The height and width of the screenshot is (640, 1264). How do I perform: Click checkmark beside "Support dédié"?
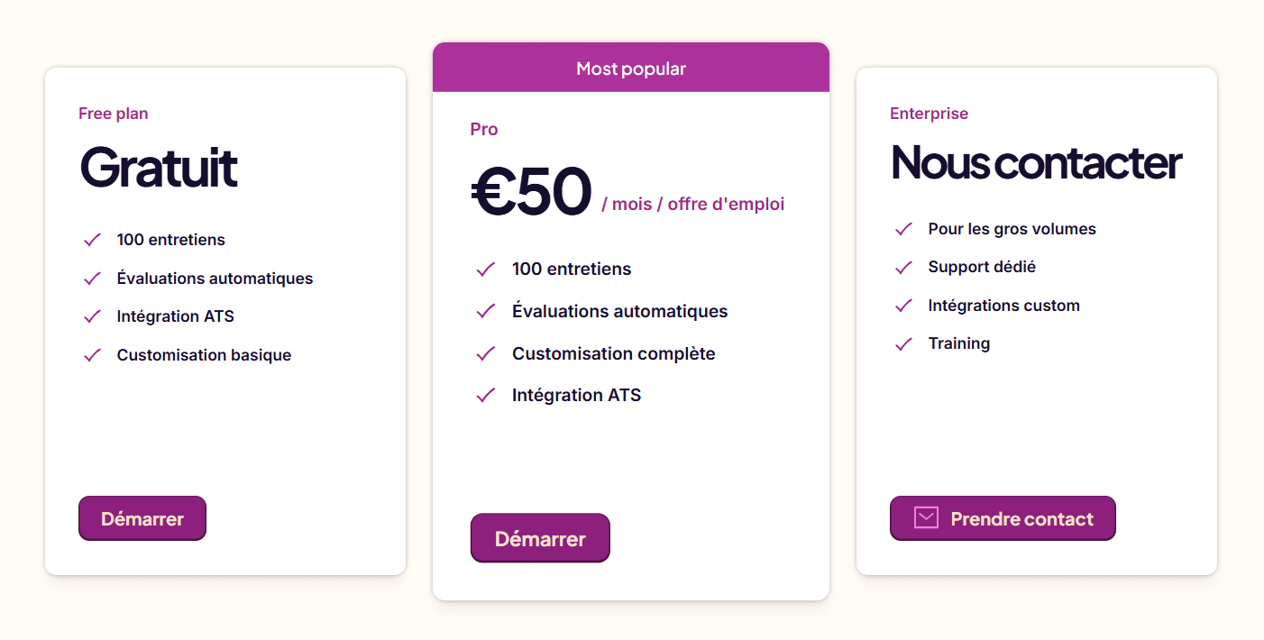click(x=903, y=267)
